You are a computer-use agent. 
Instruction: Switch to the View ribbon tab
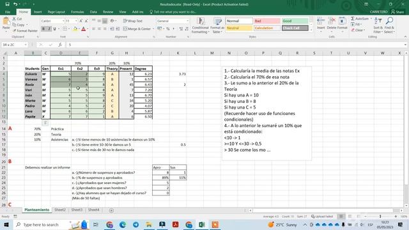point(122,11)
